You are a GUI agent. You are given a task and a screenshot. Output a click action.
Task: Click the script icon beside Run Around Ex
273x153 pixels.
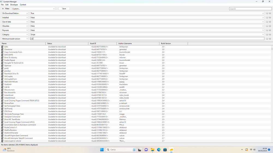coord(2,92)
